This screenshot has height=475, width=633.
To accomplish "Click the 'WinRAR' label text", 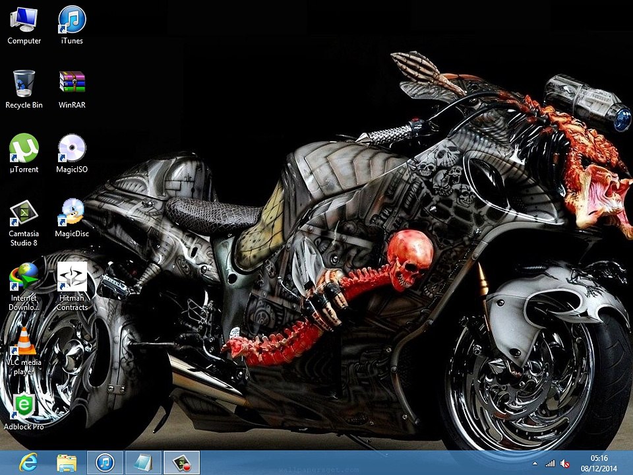I will 72,105.
